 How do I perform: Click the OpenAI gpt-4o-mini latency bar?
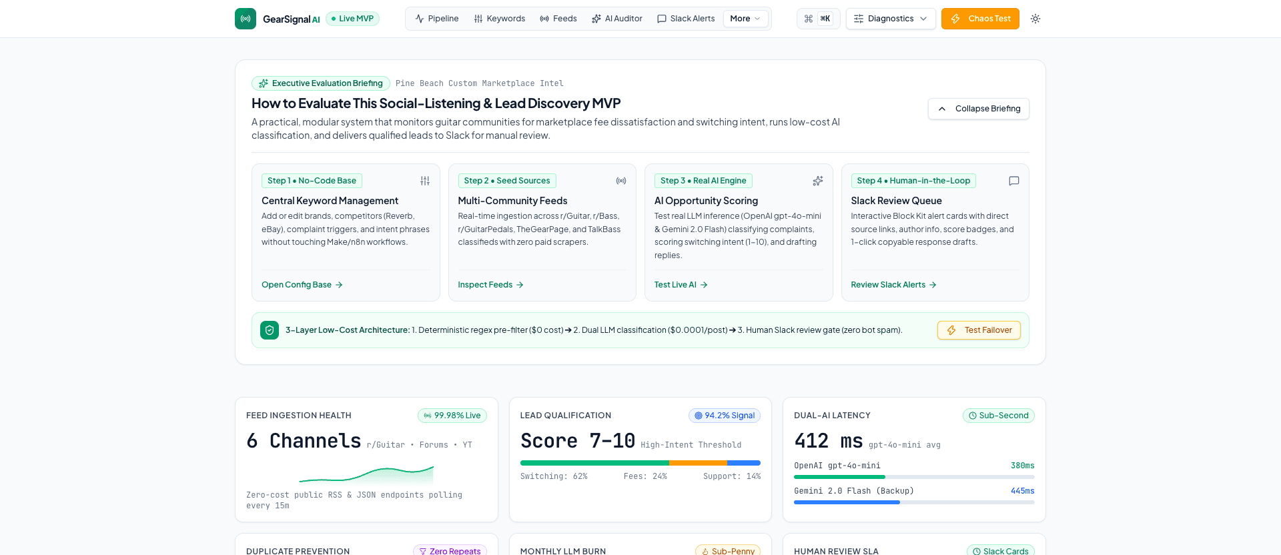tap(914, 477)
